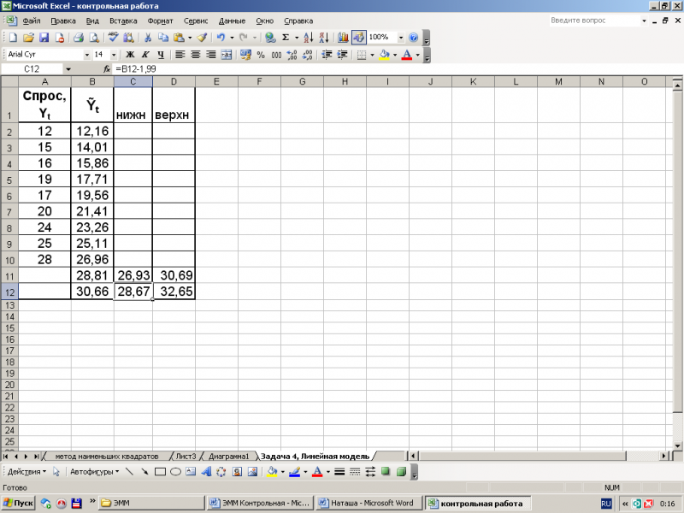684x513 pixels.
Task: Expand the Arial Cyr font dropdown
Action: [x=87, y=55]
